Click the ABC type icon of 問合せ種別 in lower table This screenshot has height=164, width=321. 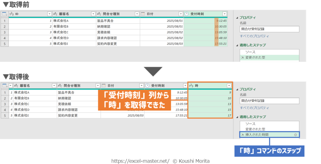coord(60,86)
